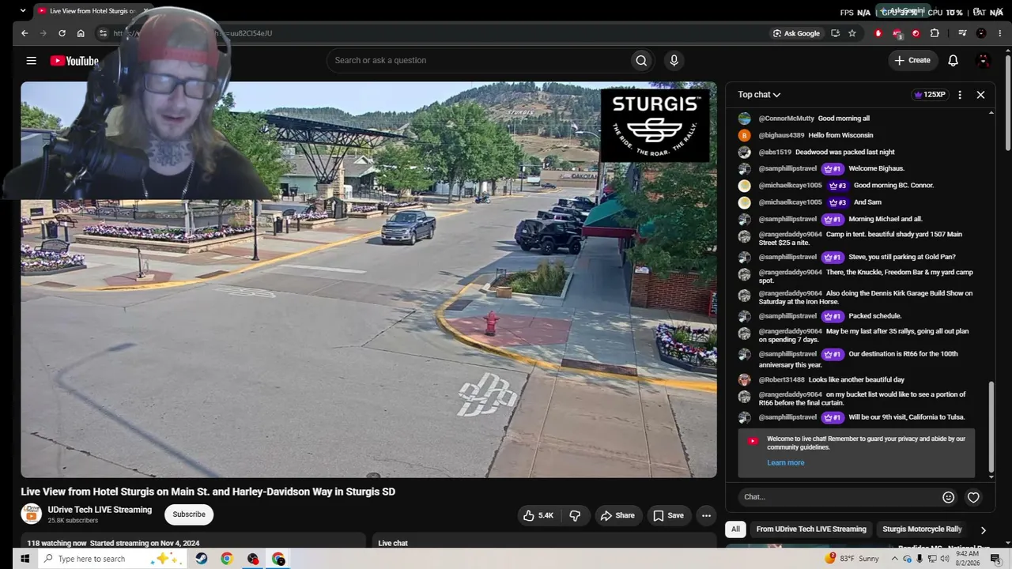Open UDrive Tech LIVE Streaming channel name
Image resolution: width=1012 pixels, height=569 pixels.
tap(100, 510)
